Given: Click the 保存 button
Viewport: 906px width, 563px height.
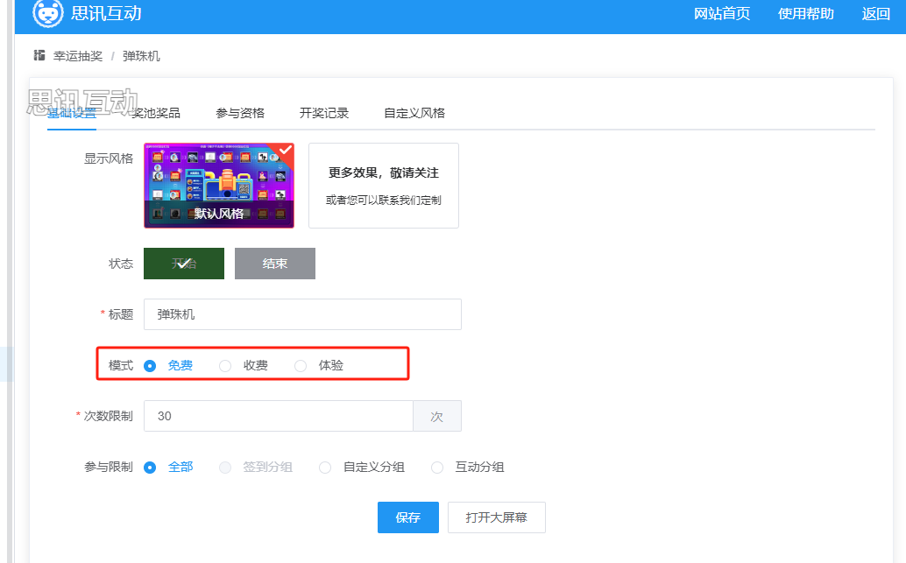Looking at the screenshot, I should coord(408,517).
